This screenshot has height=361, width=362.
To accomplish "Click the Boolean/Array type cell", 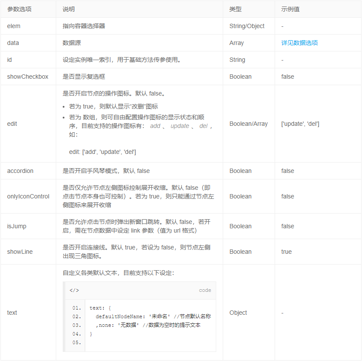I will (248, 124).
